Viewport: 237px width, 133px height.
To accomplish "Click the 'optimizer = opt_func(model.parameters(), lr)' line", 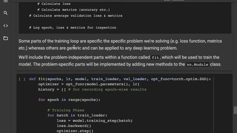I will click(x=89, y=84).
